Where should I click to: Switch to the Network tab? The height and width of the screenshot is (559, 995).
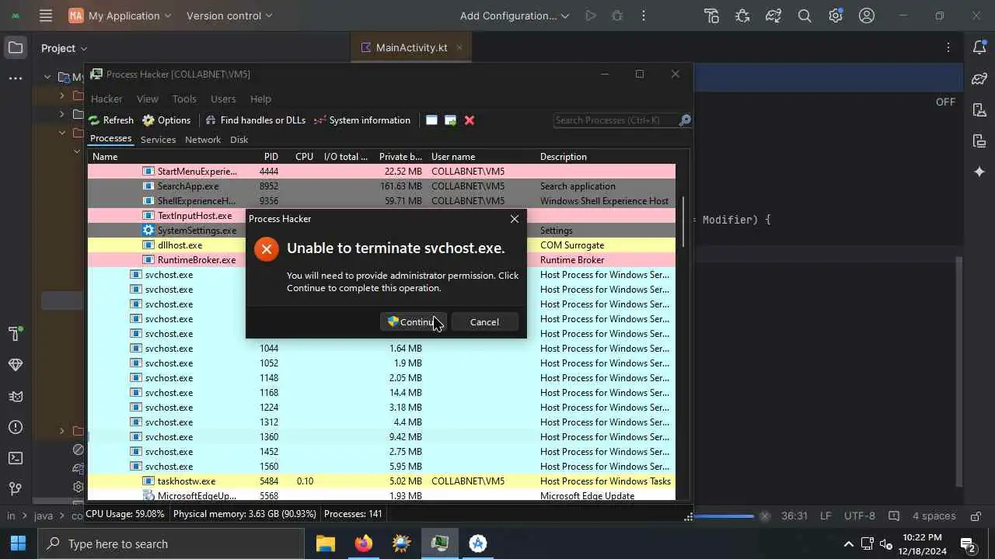(203, 140)
